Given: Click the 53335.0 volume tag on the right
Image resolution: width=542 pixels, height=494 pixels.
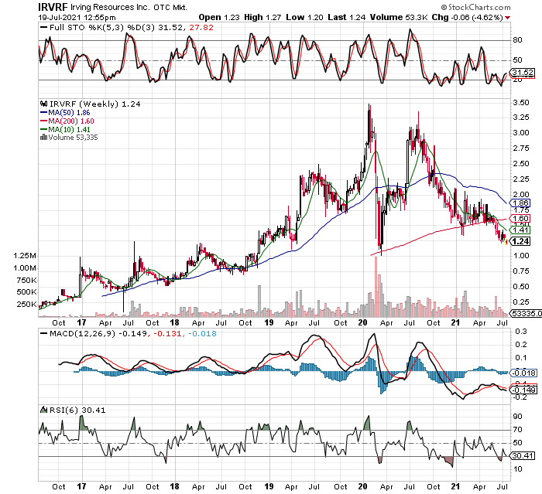Looking at the screenshot, I should (526, 313).
